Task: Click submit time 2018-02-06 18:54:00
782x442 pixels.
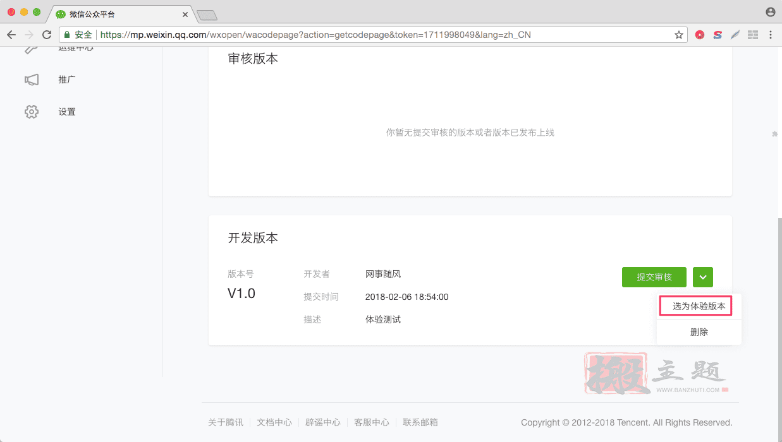Action: tap(407, 297)
